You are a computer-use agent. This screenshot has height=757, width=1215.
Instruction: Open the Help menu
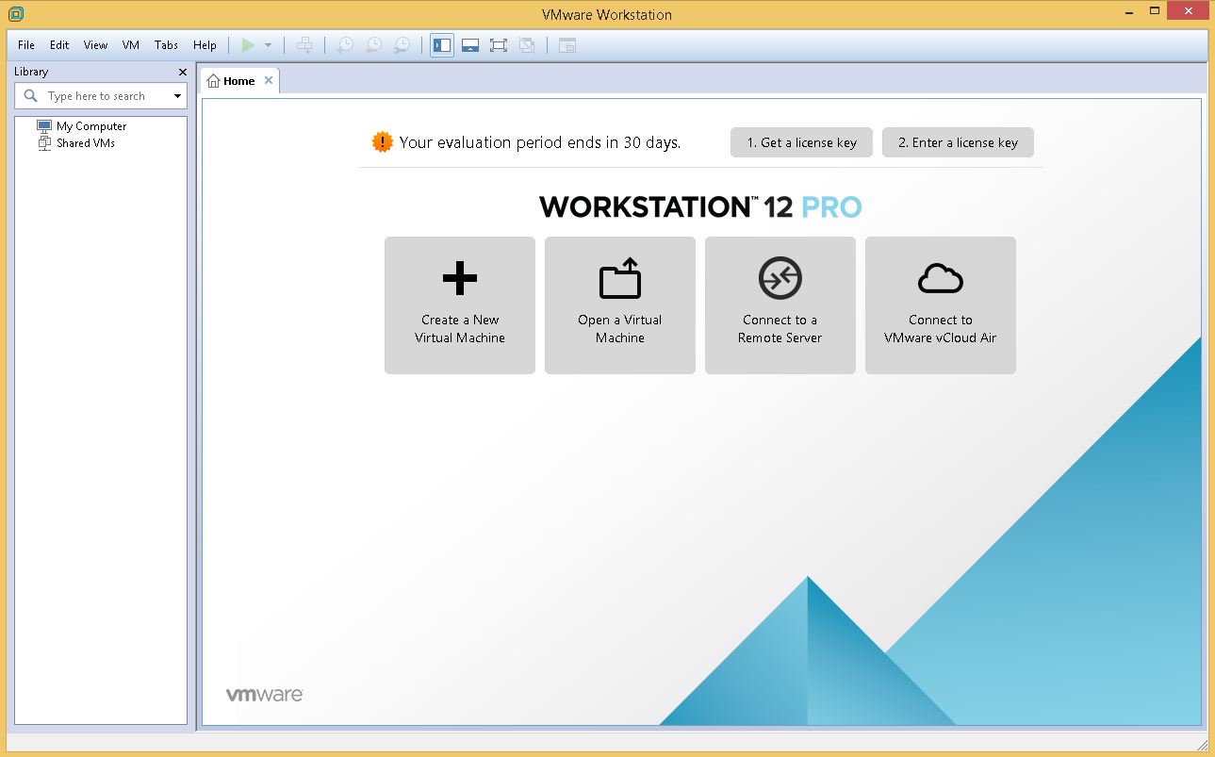[205, 45]
